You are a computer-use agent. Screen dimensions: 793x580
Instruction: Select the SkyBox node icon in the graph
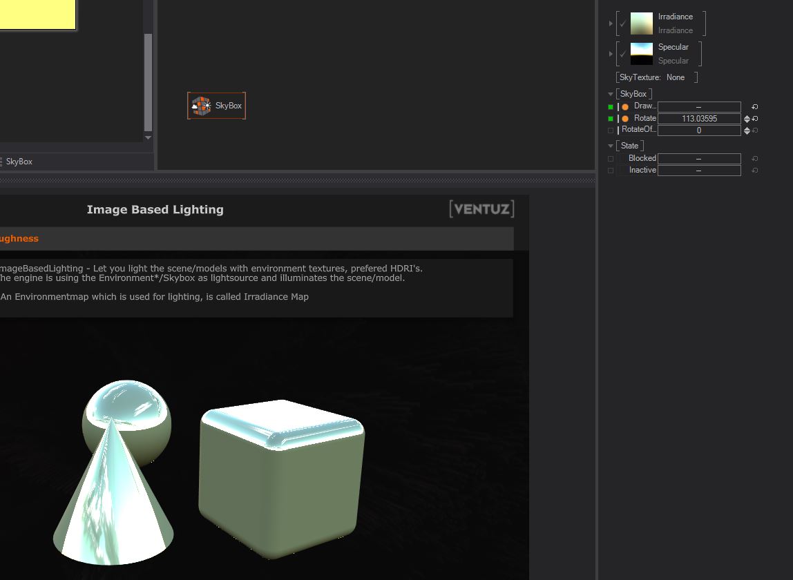(x=201, y=106)
